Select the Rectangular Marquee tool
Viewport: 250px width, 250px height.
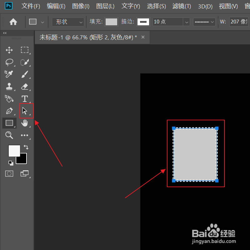point(25,50)
